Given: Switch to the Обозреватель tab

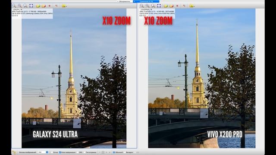Looking at the screenshot, I should point(125,1).
